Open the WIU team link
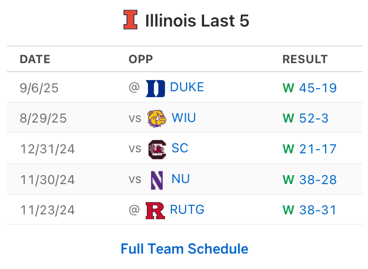This screenshot has height=269, width=368. click(x=183, y=118)
